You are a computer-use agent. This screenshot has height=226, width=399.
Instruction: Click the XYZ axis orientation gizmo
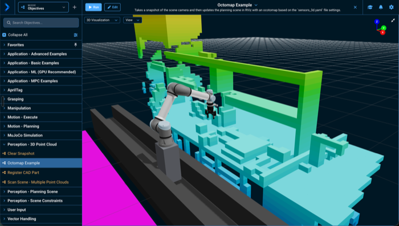(380, 27)
